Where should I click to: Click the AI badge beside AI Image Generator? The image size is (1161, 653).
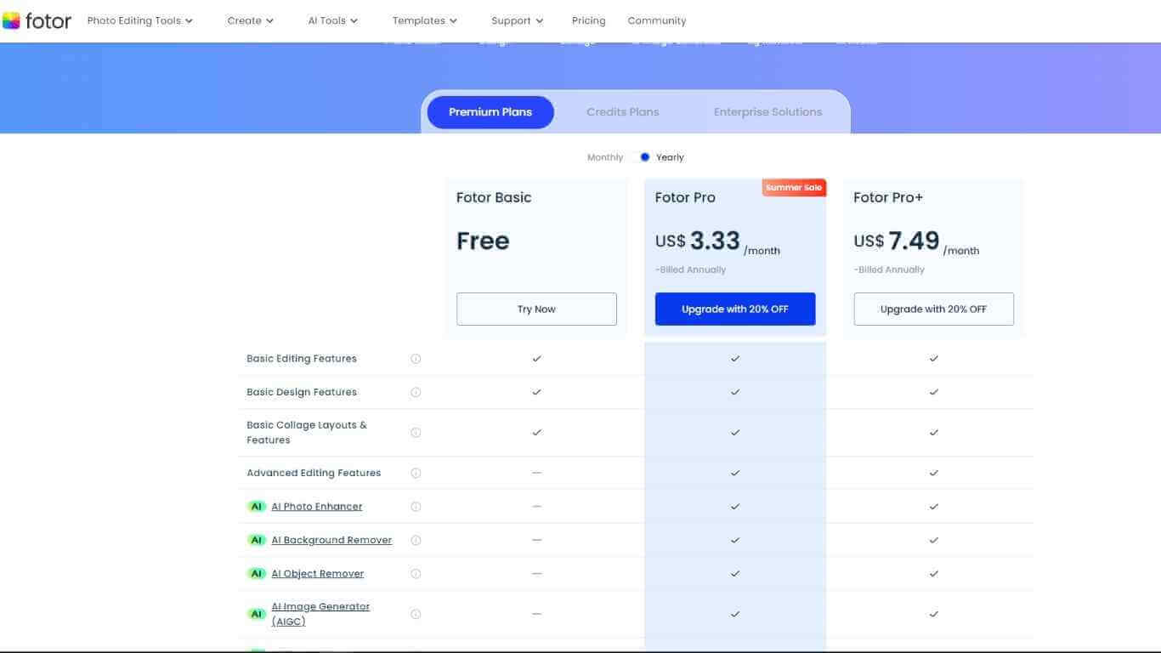257,614
